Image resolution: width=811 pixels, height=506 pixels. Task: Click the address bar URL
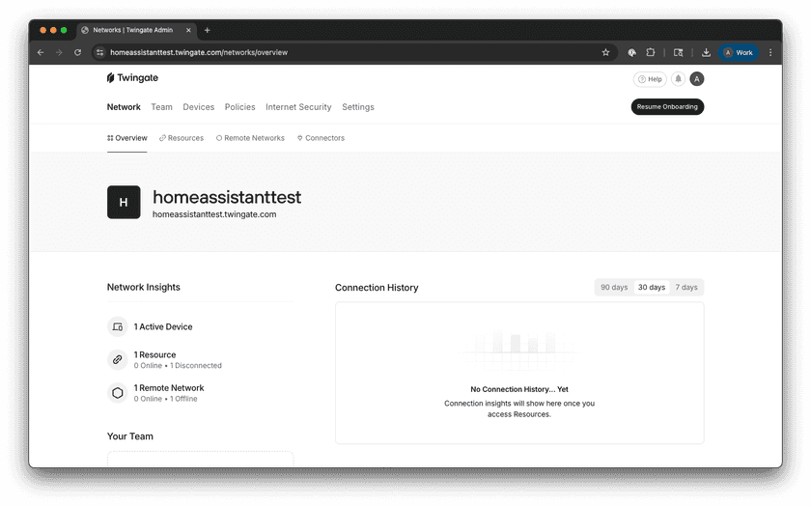[199, 52]
